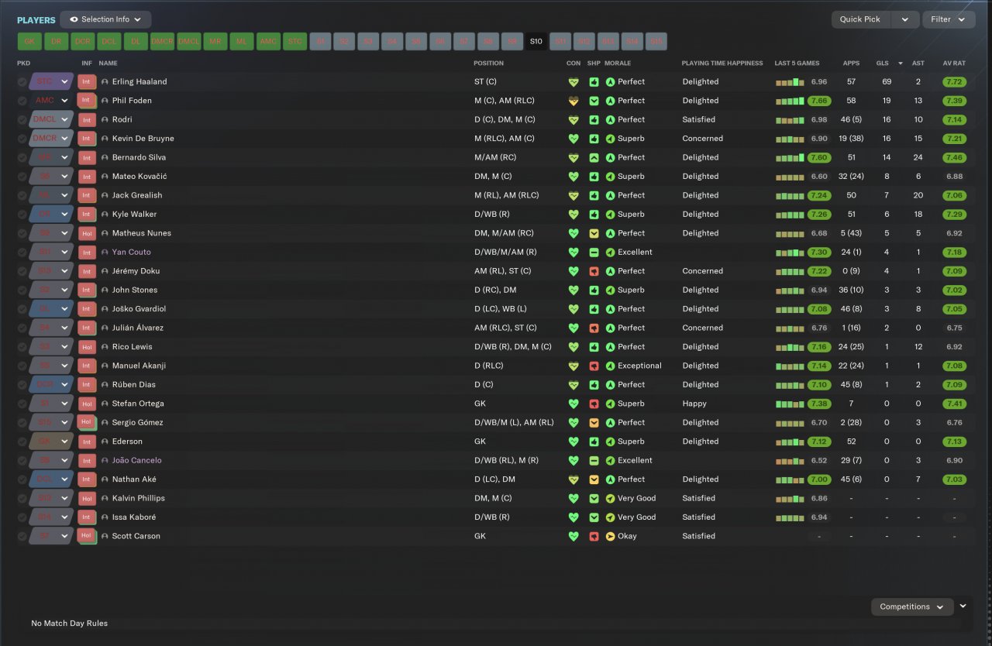Click Rodri's match sharpness icon
The image size is (992, 646).
(x=594, y=119)
